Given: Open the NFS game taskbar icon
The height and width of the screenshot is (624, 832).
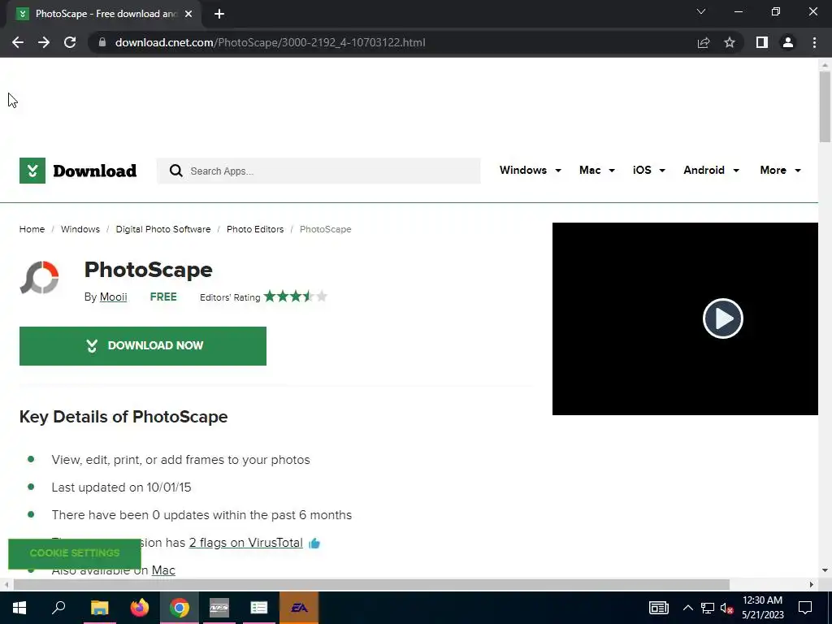Looking at the screenshot, I should click(x=219, y=608).
